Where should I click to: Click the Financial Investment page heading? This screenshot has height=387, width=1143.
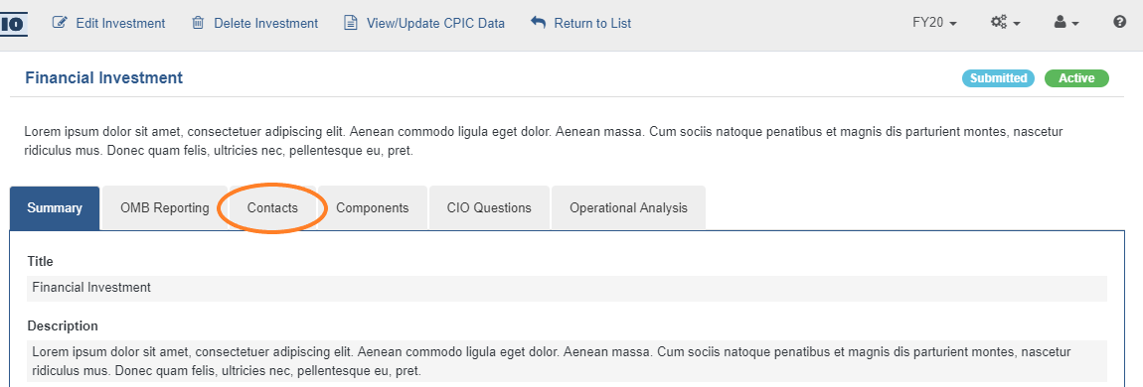(103, 77)
